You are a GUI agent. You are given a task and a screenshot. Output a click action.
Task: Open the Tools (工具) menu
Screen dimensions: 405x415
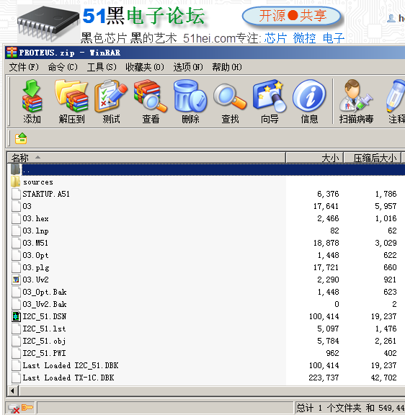[x=102, y=67]
